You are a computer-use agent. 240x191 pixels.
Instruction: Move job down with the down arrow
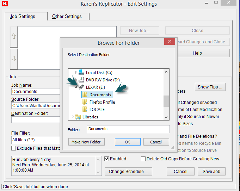tap(14, 58)
